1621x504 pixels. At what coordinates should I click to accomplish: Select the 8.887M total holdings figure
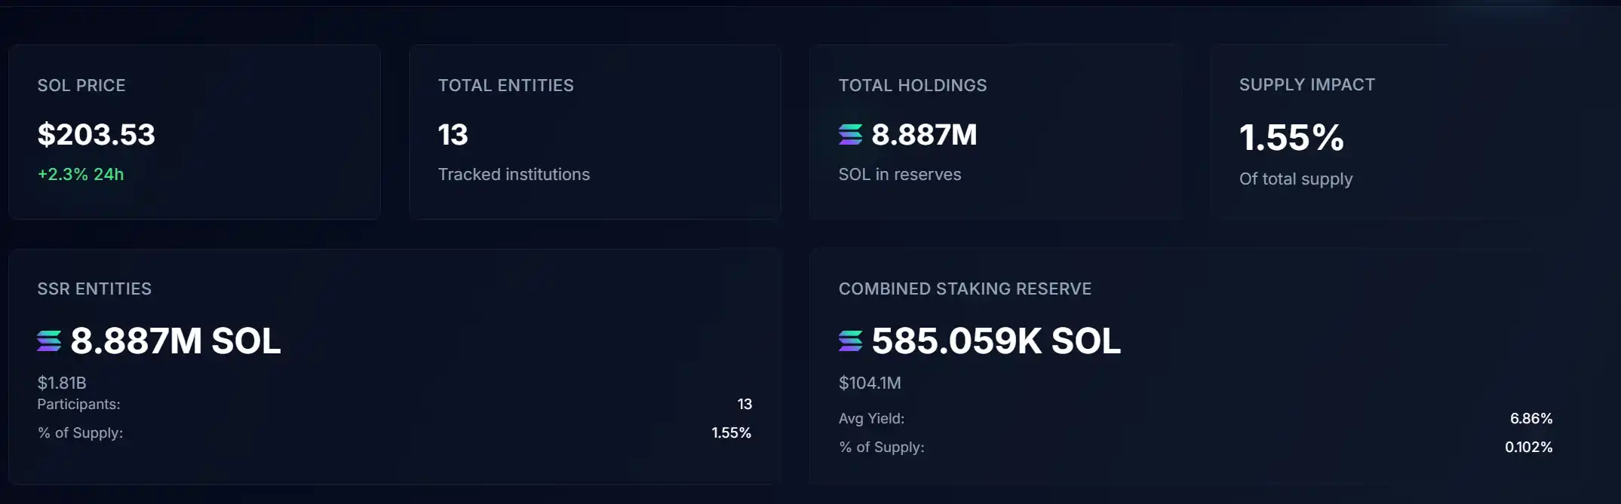(924, 135)
